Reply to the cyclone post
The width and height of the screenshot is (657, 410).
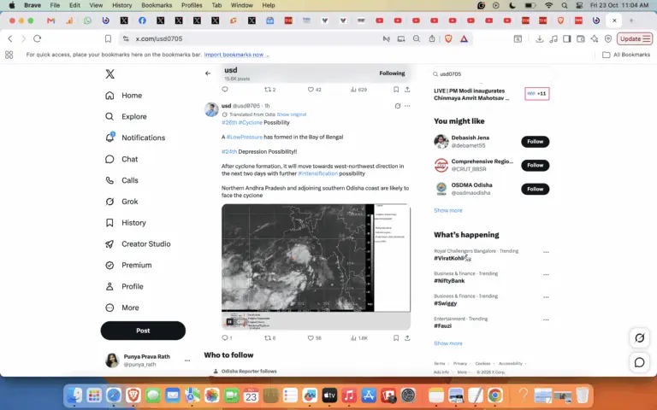[227, 338]
